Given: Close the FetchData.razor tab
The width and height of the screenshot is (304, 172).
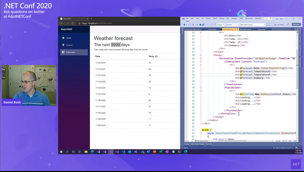Looking at the screenshot, I should point(237,30).
